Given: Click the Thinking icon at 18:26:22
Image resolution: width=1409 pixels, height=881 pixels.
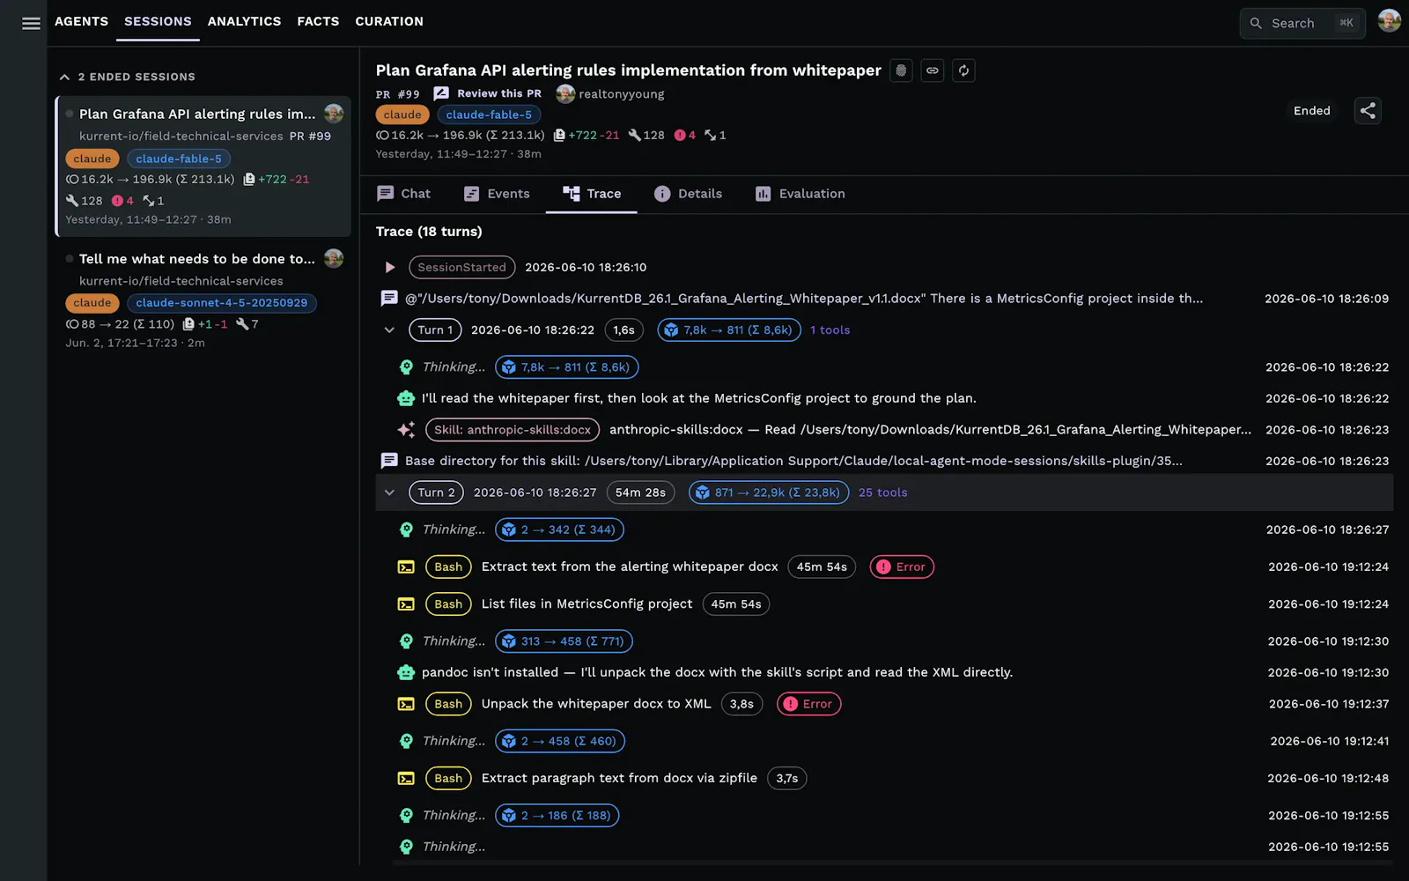Looking at the screenshot, I should tap(406, 367).
